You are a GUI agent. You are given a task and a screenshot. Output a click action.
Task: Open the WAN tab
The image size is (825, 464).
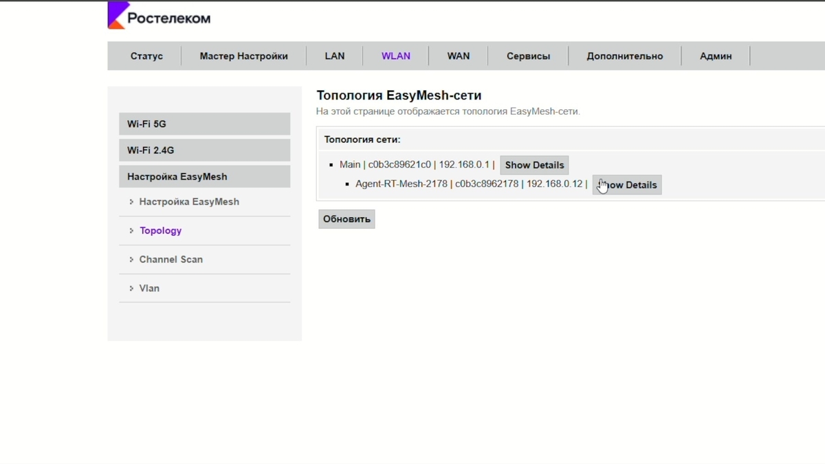click(459, 56)
